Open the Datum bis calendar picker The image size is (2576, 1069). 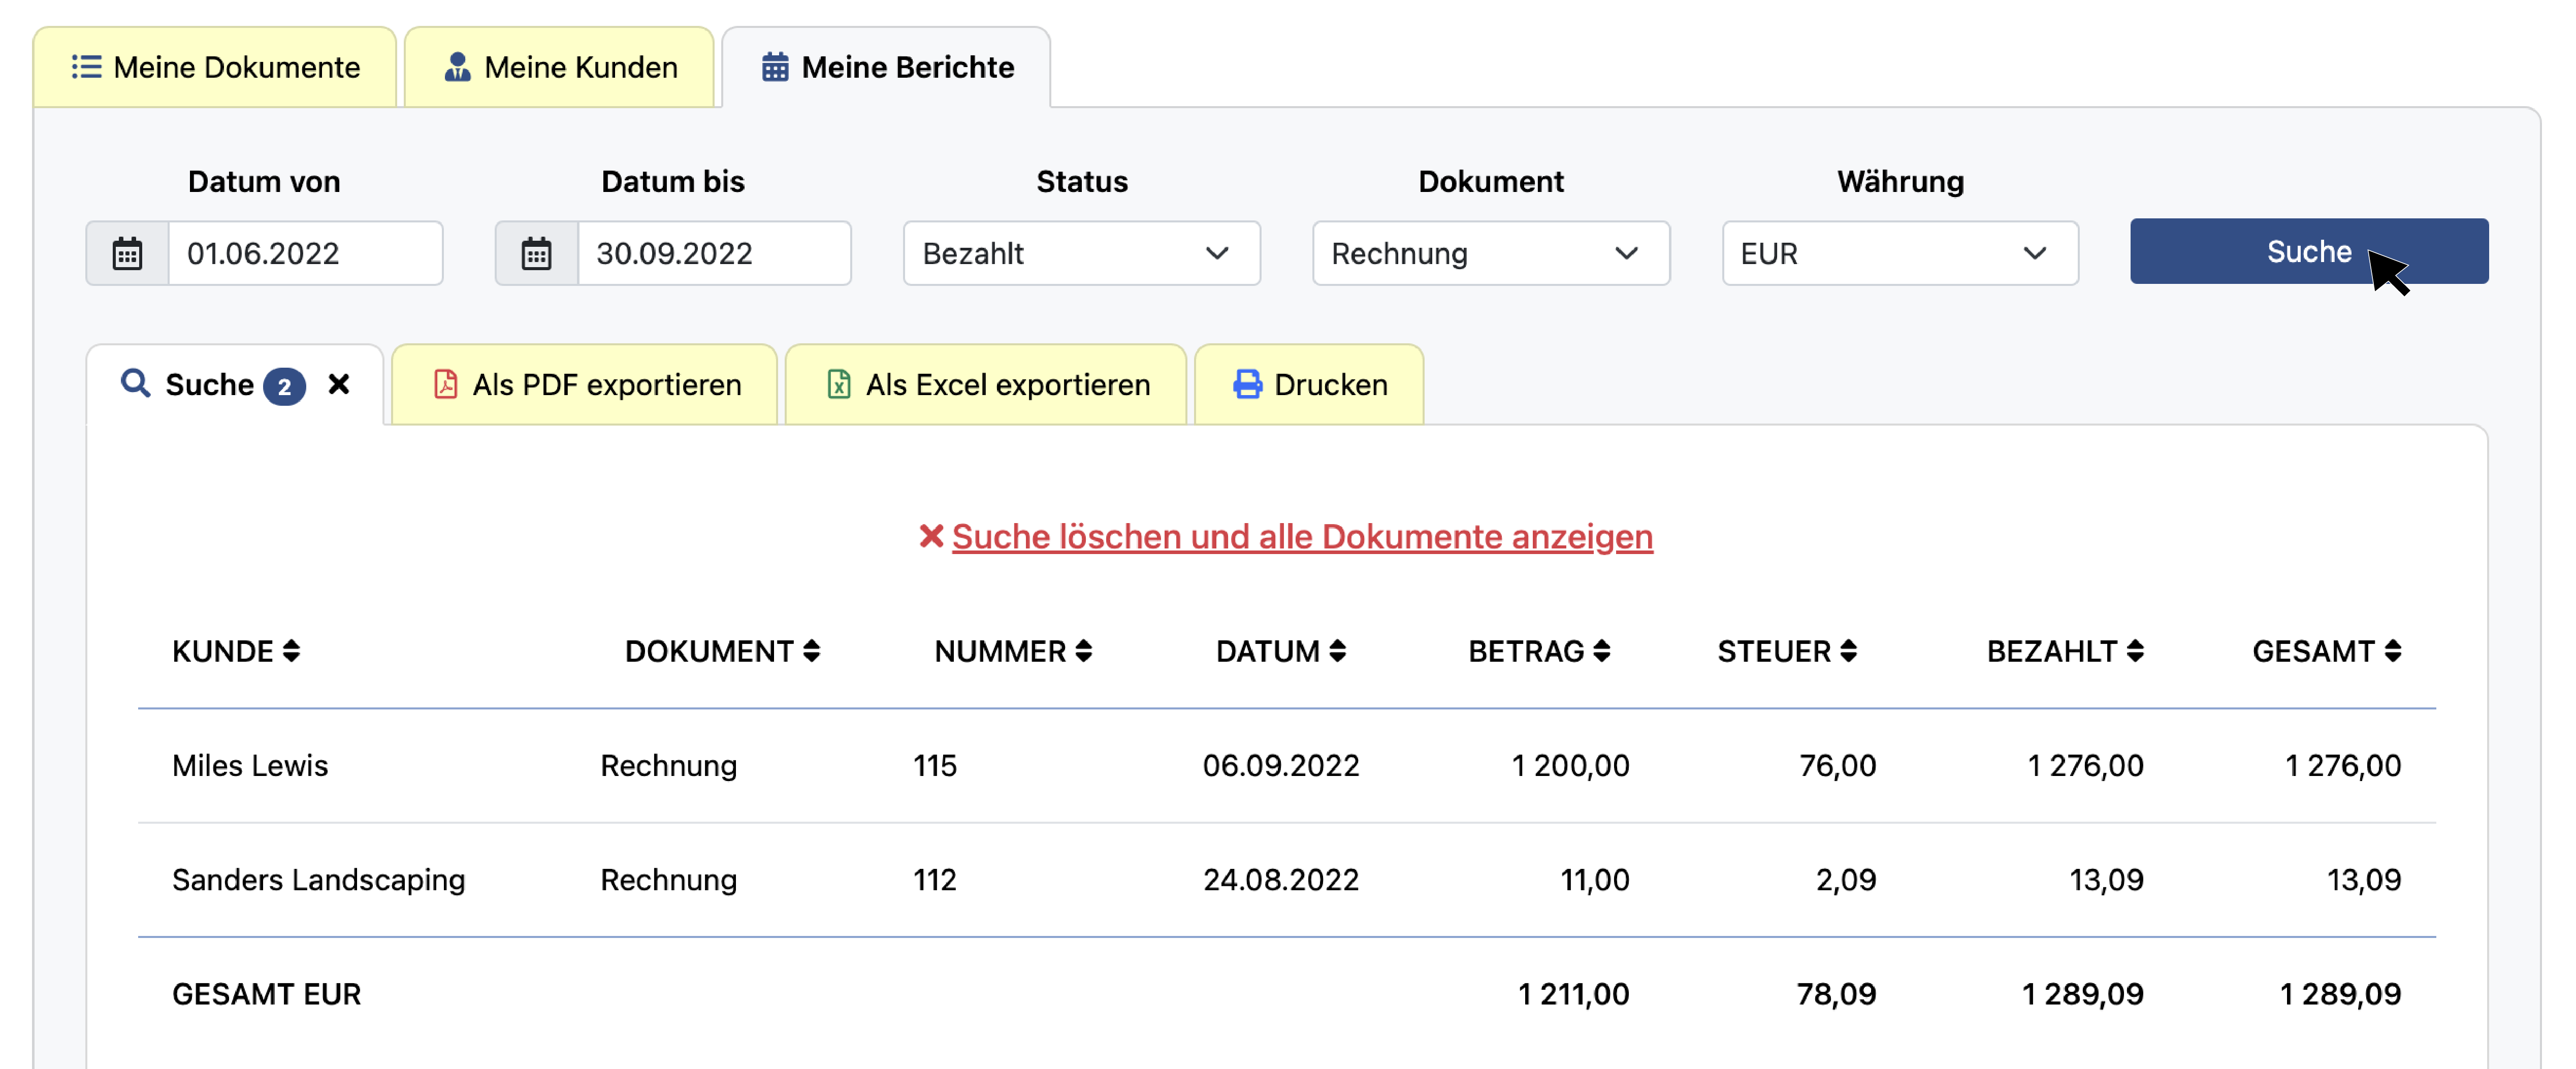pos(537,253)
